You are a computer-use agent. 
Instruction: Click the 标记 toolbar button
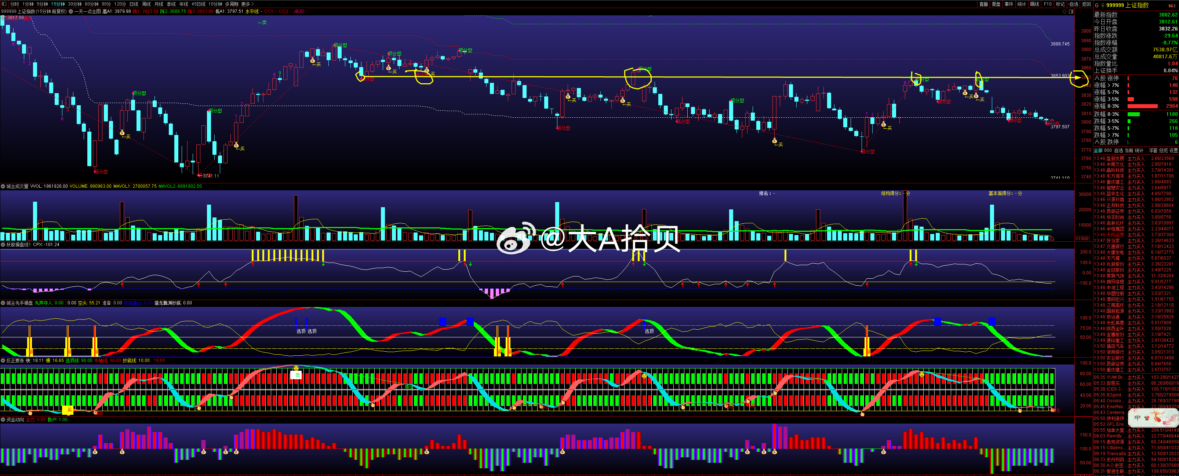[1060, 4]
